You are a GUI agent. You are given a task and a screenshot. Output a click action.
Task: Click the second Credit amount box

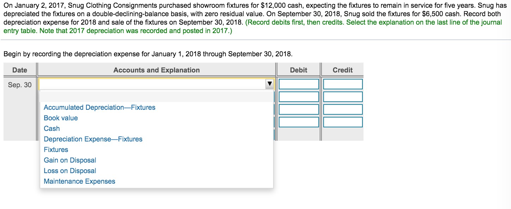click(x=342, y=96)
